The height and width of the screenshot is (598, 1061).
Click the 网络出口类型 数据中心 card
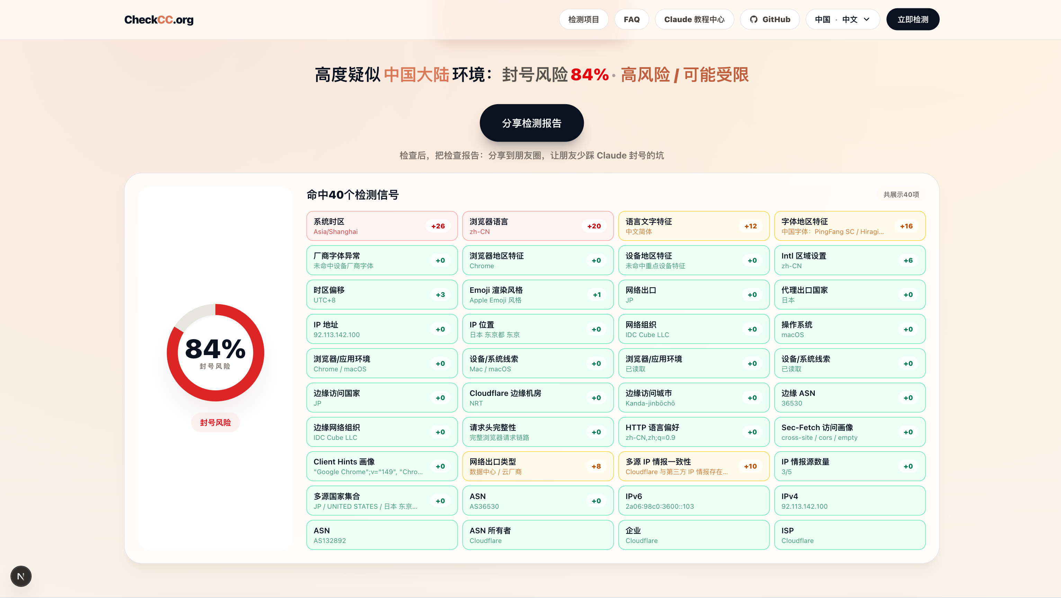click(x=537, y=466)
